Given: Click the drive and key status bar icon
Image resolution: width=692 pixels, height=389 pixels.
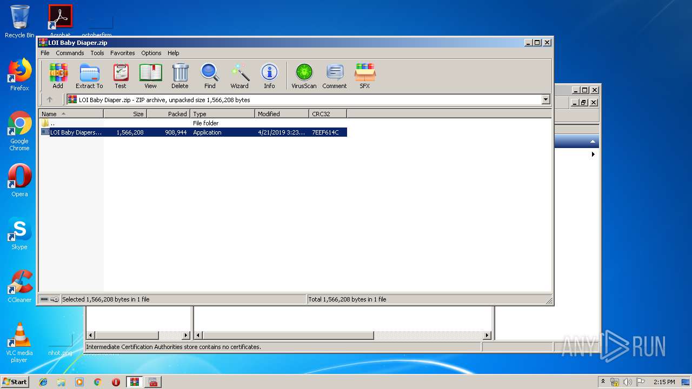Looking at the screenshot, I should point(50,299).
